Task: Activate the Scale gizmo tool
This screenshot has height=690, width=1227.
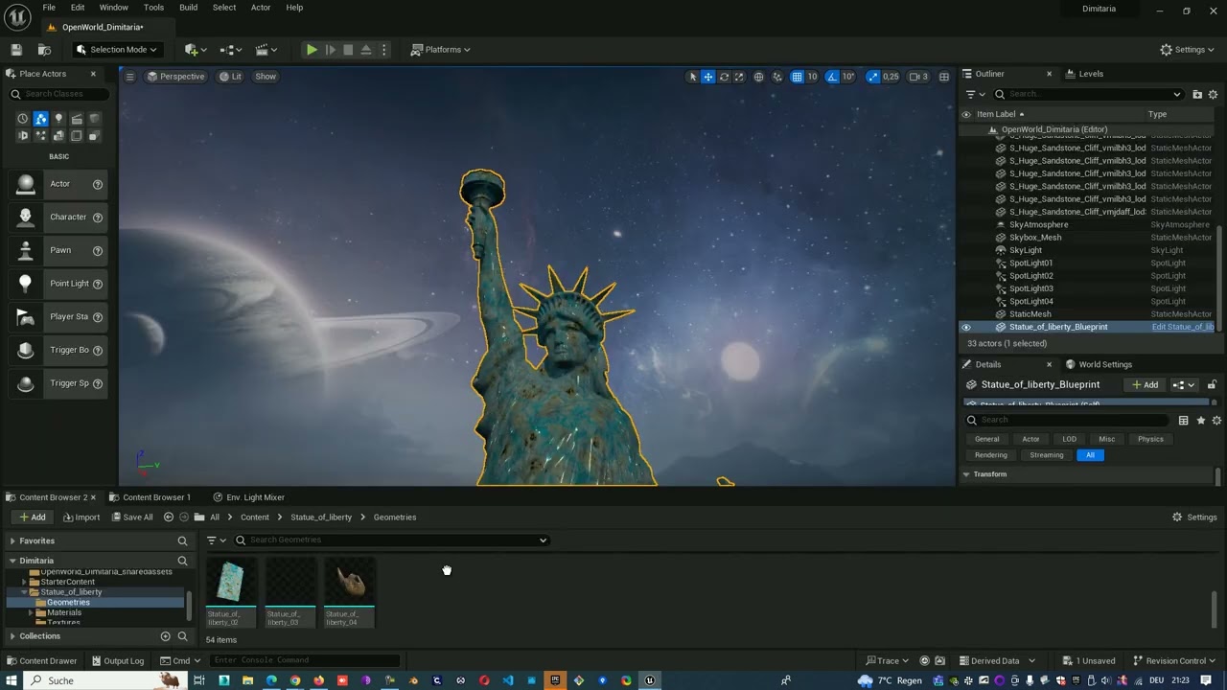Action: [739, 77]
